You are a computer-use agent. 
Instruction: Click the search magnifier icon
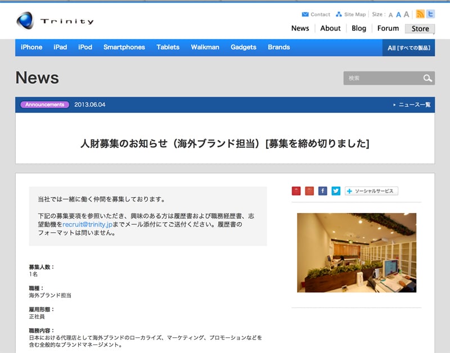click(x=427, y=78)
